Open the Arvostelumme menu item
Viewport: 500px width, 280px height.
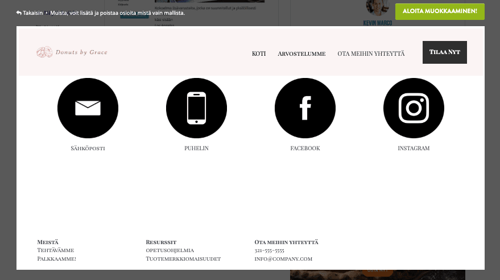301,53
